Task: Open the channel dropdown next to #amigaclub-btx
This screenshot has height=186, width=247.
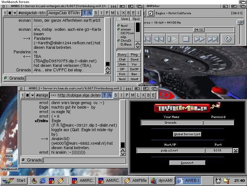Action: 15,14
